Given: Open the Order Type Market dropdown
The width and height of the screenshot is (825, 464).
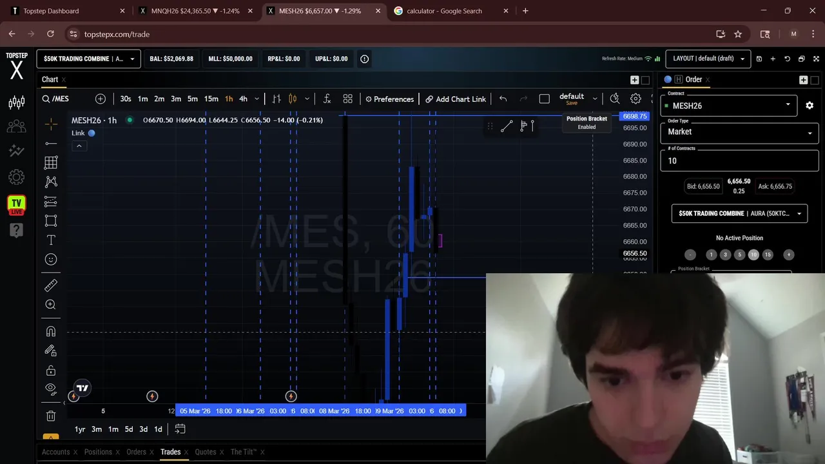Looking at the screenshot, I should pyautogui.click(x=739, y=131).
